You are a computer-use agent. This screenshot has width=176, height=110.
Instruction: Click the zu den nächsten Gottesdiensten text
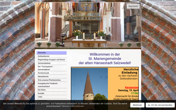[x=128, y=77]
